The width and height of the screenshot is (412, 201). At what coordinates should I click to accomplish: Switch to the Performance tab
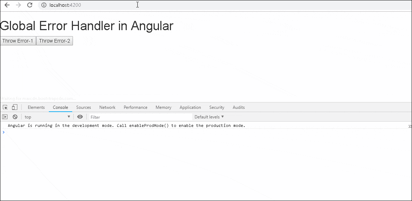(136, 107)
